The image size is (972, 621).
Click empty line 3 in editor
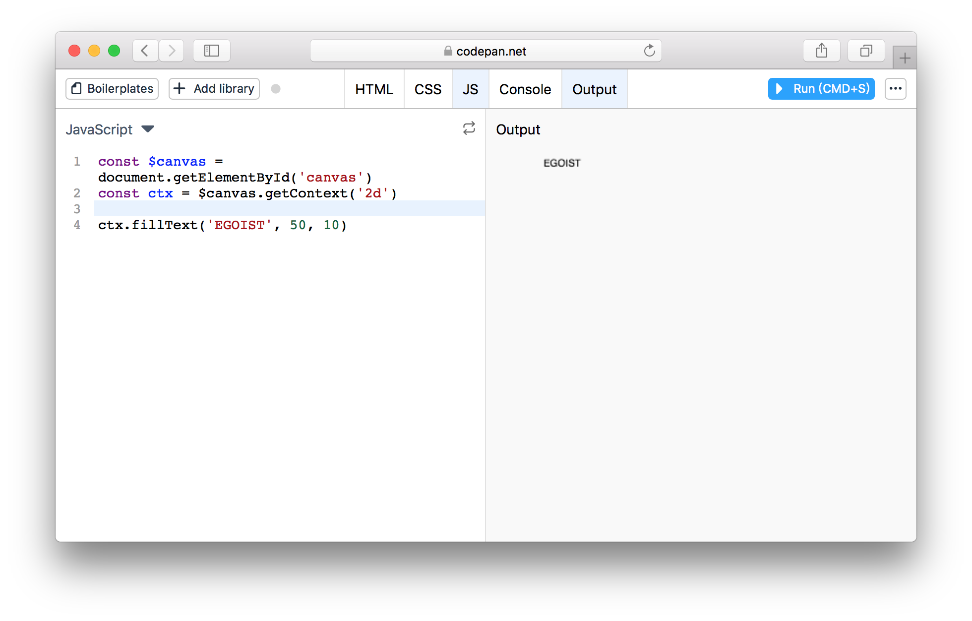pyautogui.click(x=288, y=209)
